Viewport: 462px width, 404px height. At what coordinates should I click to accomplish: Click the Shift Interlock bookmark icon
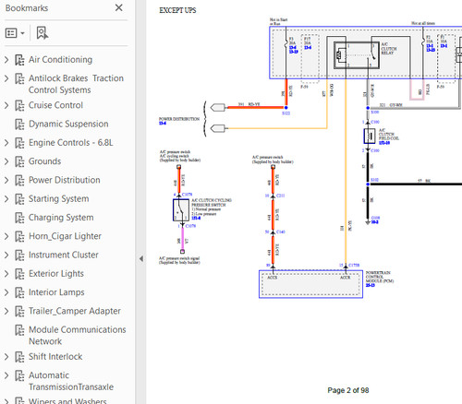coord(19,357)
